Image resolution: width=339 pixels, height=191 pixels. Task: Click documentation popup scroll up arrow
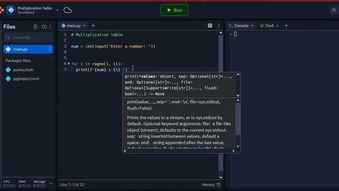pyautogui.click(x=238, y=100)
